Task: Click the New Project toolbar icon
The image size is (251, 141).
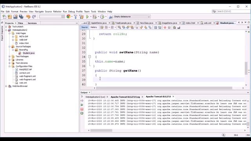Action: (10, 16)
